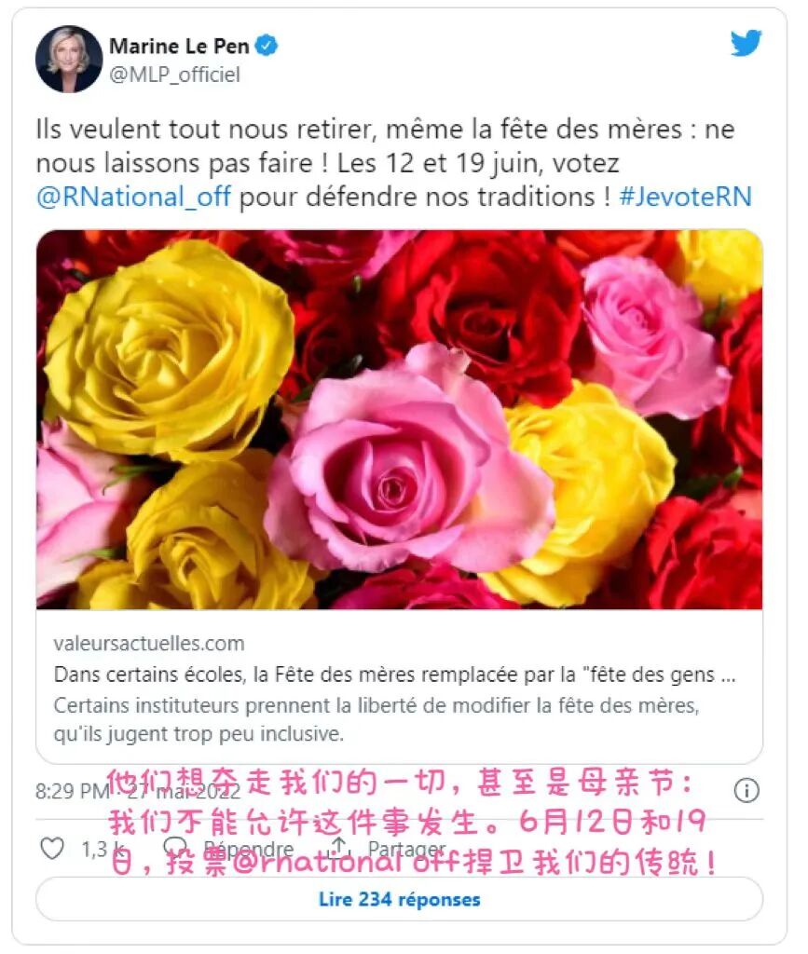Click the Partager share label

click(x=406, y=848)
